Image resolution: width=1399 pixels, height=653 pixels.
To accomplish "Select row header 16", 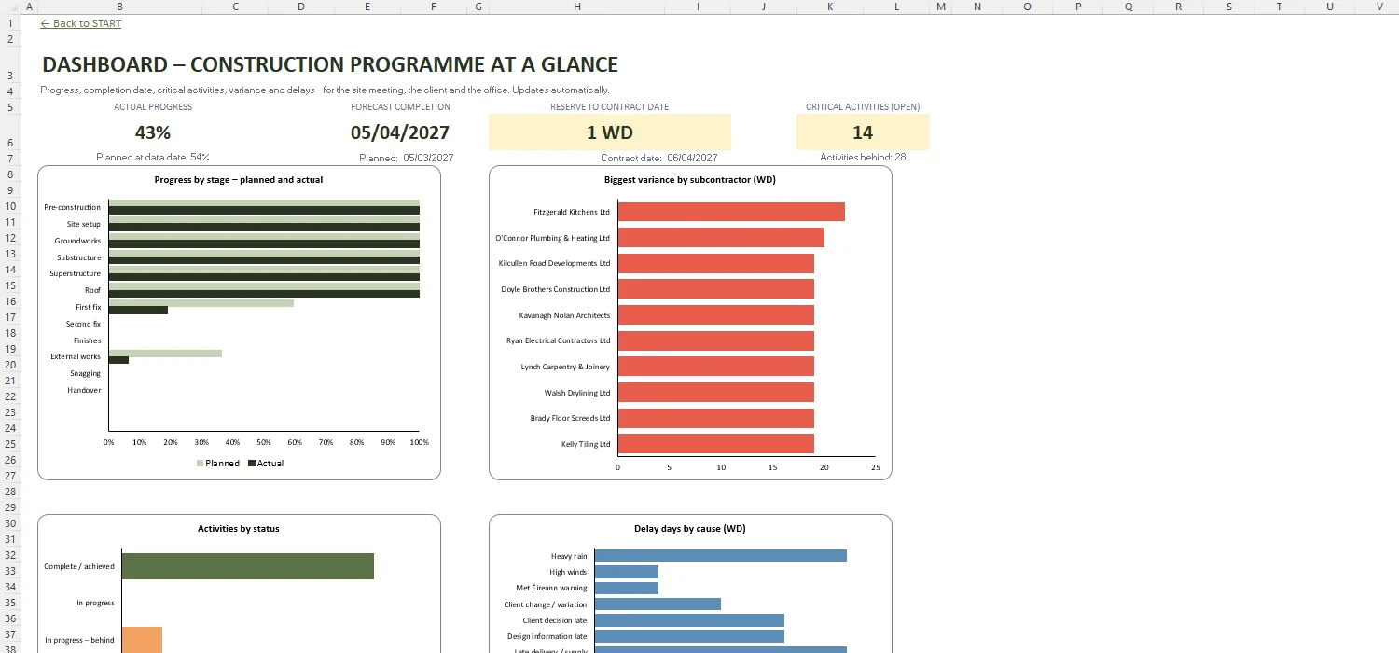I will tap(9, 301).
